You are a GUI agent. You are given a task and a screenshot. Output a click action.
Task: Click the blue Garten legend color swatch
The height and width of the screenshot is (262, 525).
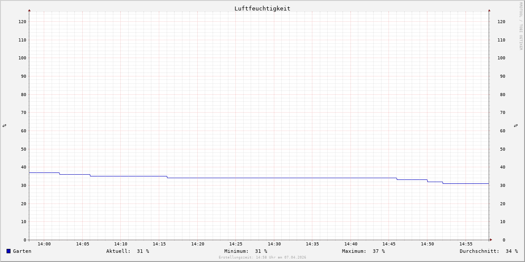(8, 251)
